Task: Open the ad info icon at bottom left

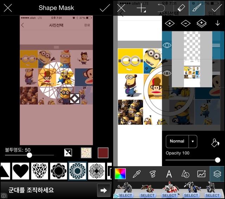Action: coord(4,196)
